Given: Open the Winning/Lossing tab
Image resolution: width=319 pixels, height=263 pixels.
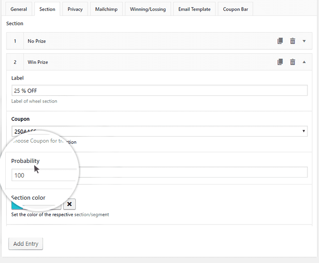Looking at the screenshot, I should [x=148, y=9].
